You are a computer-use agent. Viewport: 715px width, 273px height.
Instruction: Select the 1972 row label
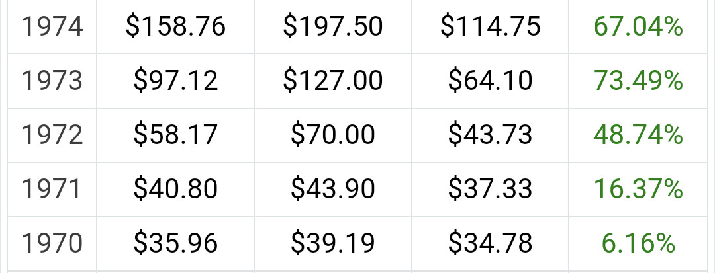[52, 136]
